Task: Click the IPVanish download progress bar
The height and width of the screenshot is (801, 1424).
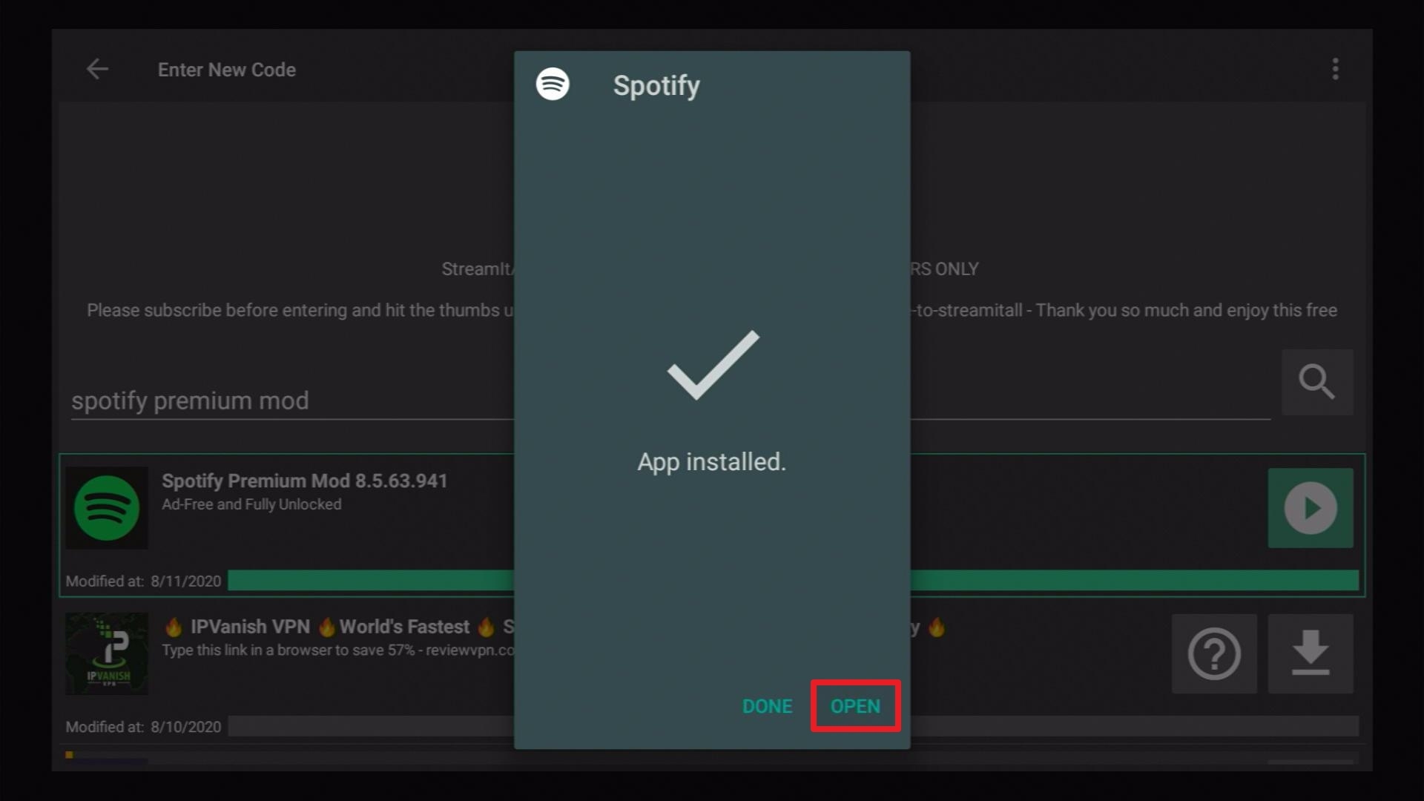Action: 793,726
